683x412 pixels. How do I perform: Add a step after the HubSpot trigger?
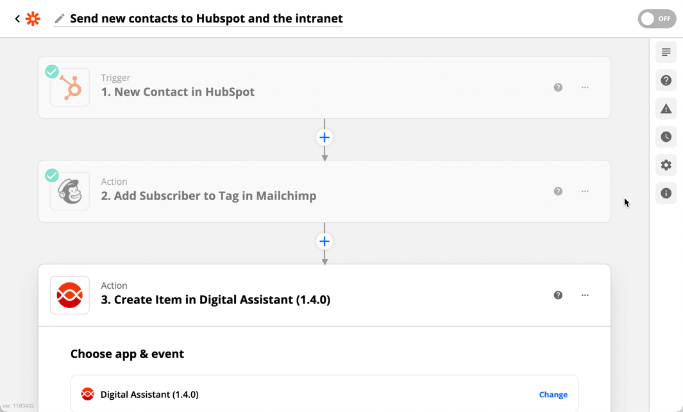325,138
